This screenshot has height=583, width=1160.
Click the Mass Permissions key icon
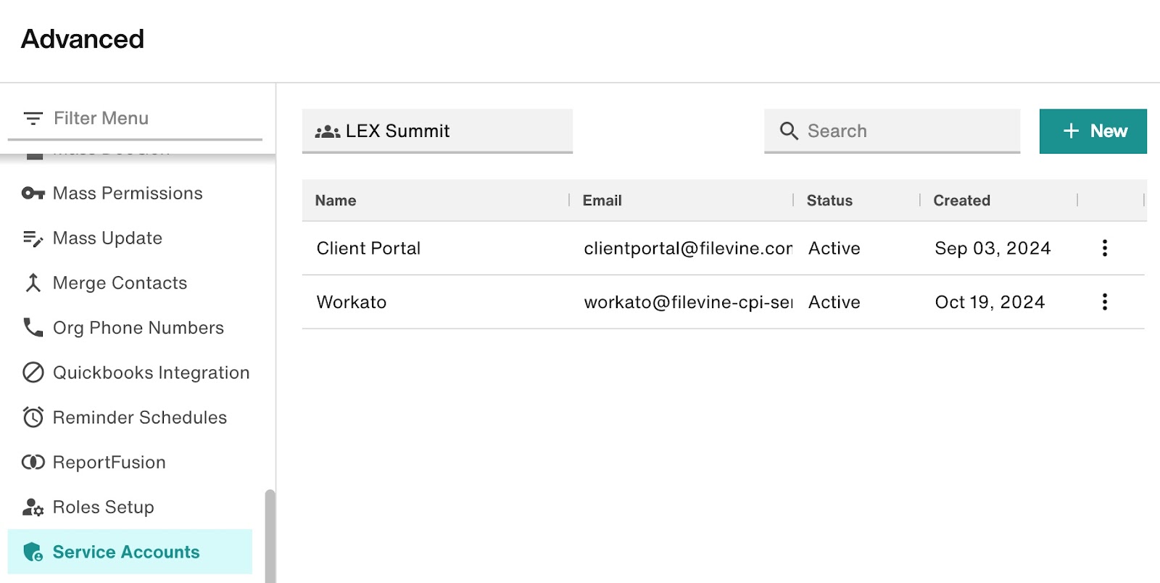pos(33,193)
